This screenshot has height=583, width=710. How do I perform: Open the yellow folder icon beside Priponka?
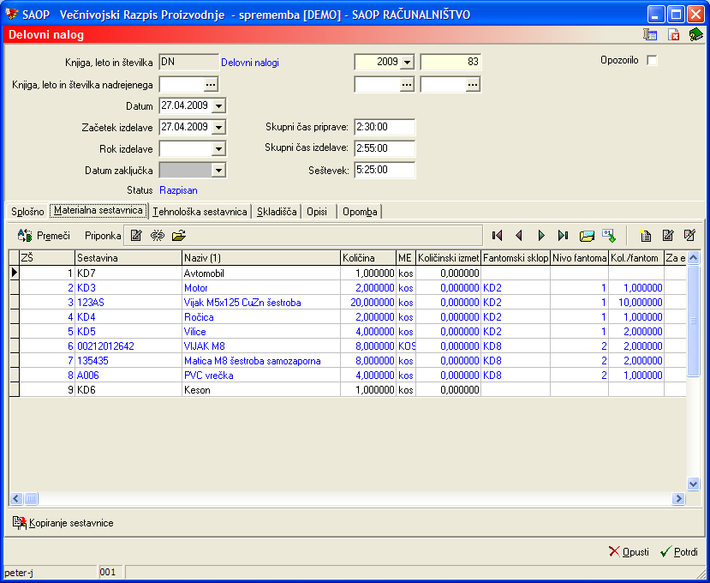point(178,235)
